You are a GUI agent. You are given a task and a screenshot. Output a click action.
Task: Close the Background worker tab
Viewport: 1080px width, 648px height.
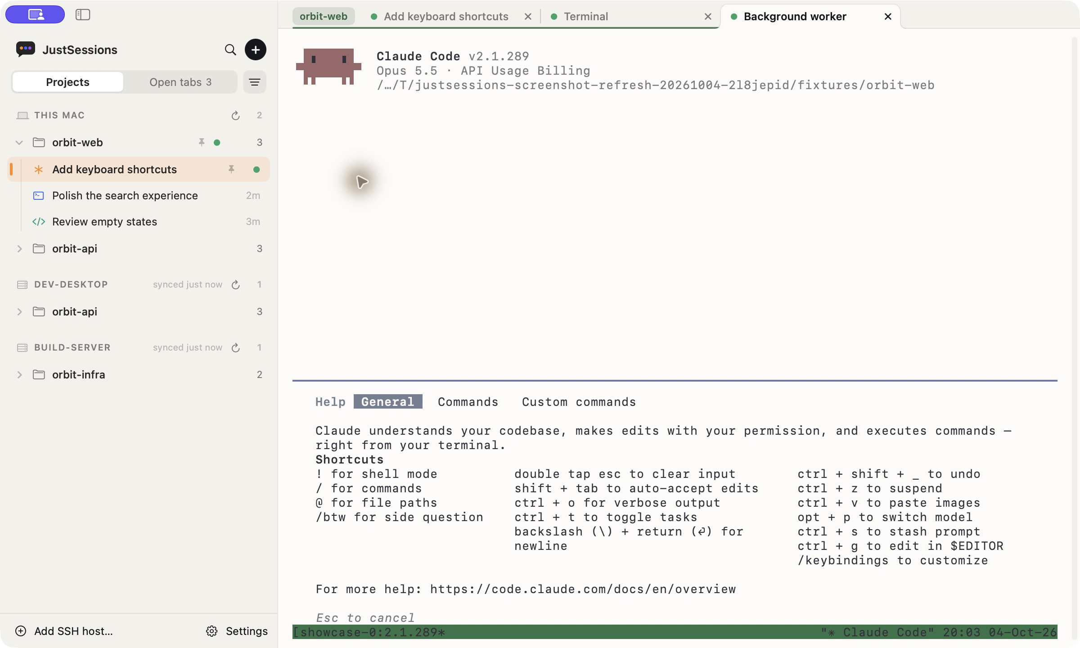[888, 17]
